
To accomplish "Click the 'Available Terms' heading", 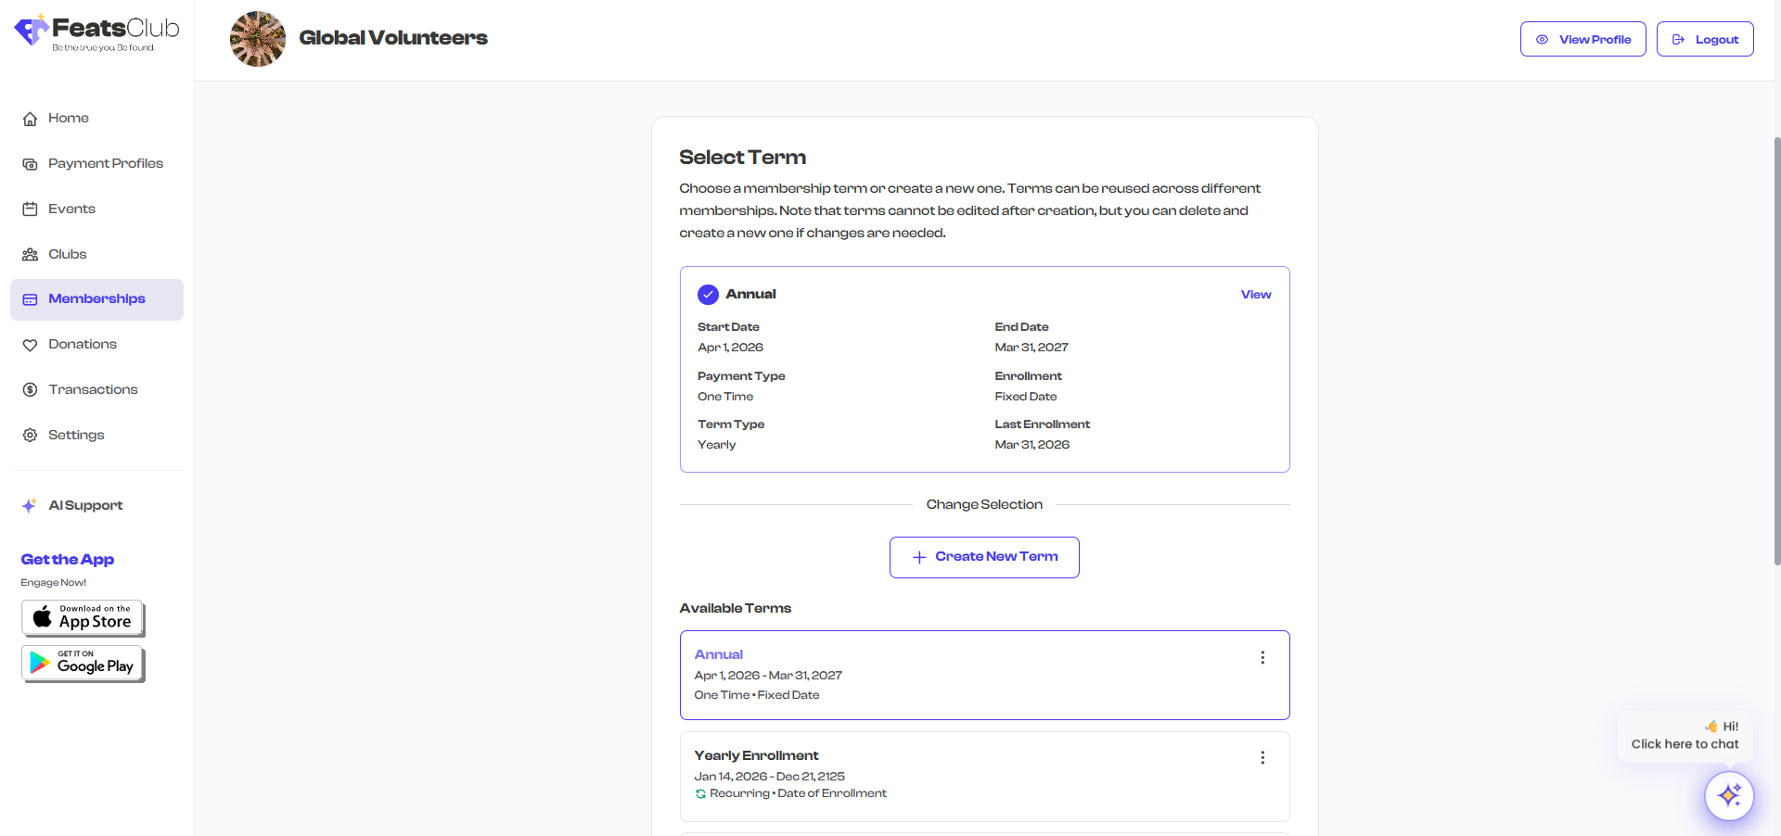I will click(x=736, y=609).
